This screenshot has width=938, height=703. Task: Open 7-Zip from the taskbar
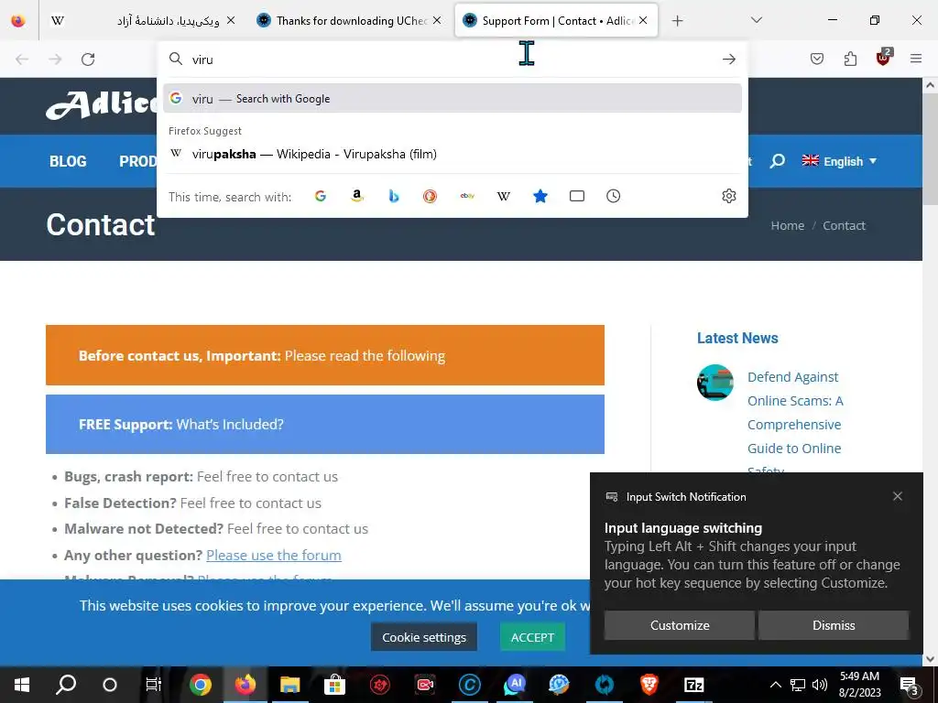point(694,685)
